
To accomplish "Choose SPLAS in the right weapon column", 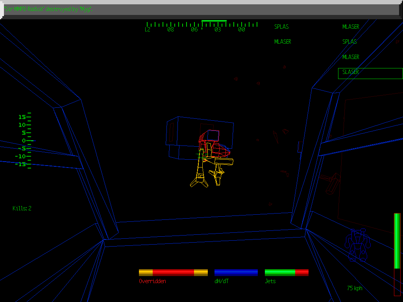I will tap(349, 42).
